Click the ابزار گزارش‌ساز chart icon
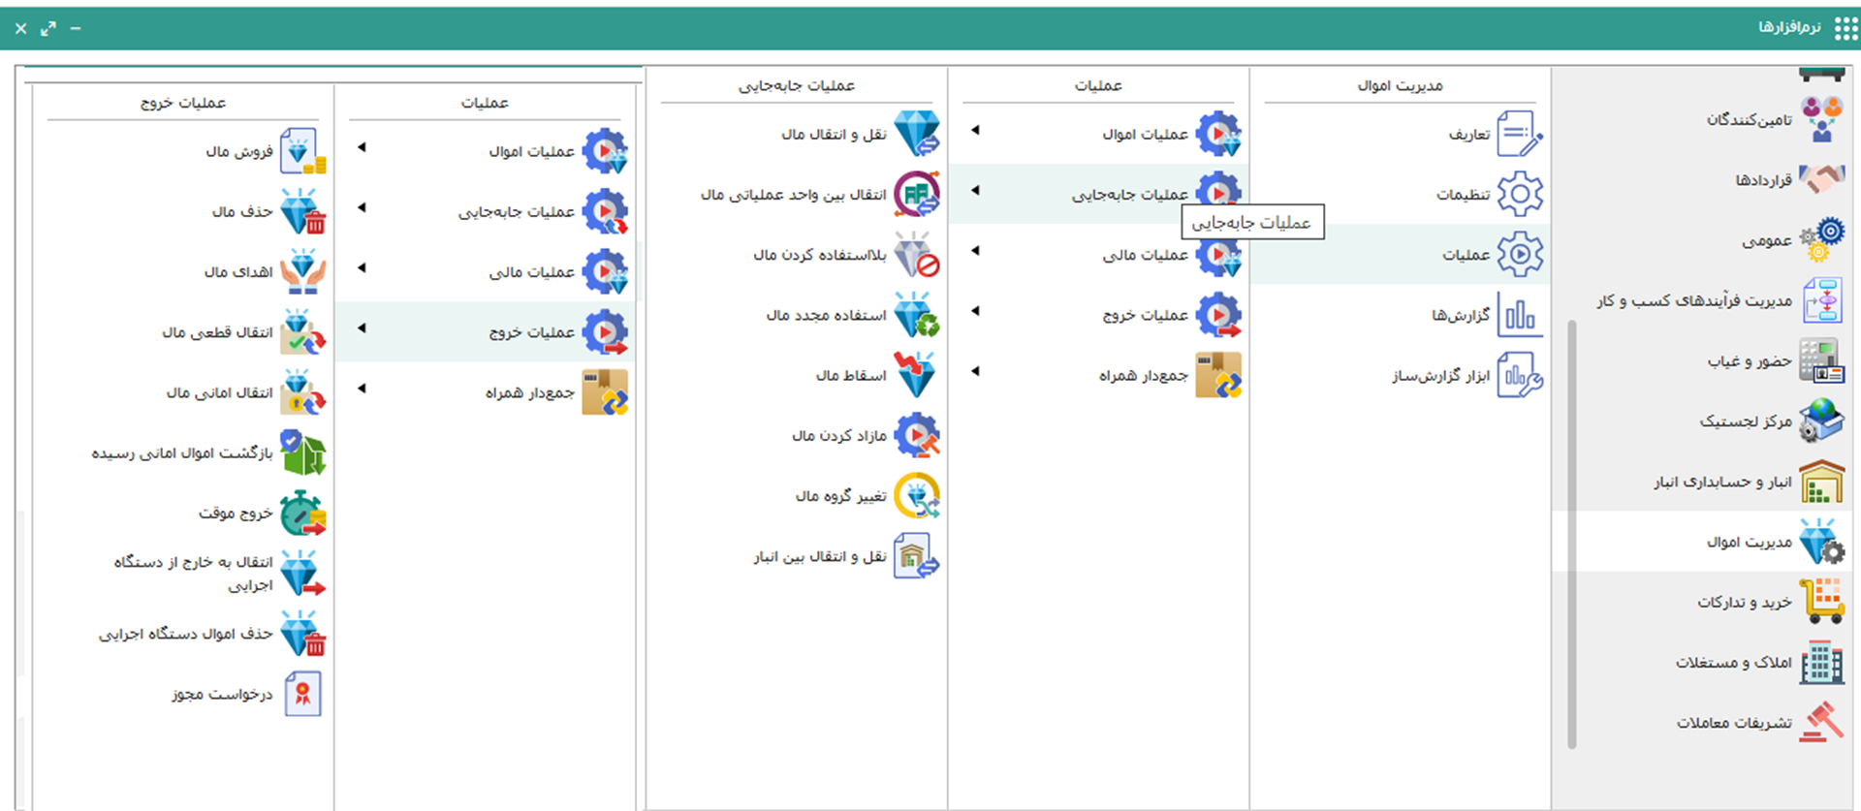Screen dimensions: 1861x811 tap(1519, 375)
